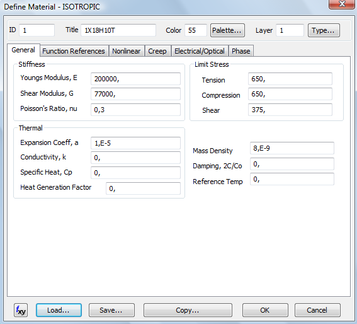Click the Save... button

coord(111,310)
